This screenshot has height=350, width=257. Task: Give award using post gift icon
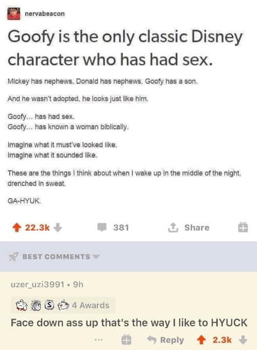click(x=243, y=227)
